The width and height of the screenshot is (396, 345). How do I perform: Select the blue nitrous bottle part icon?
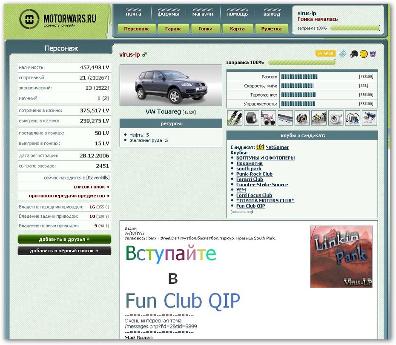pos(370,117)
